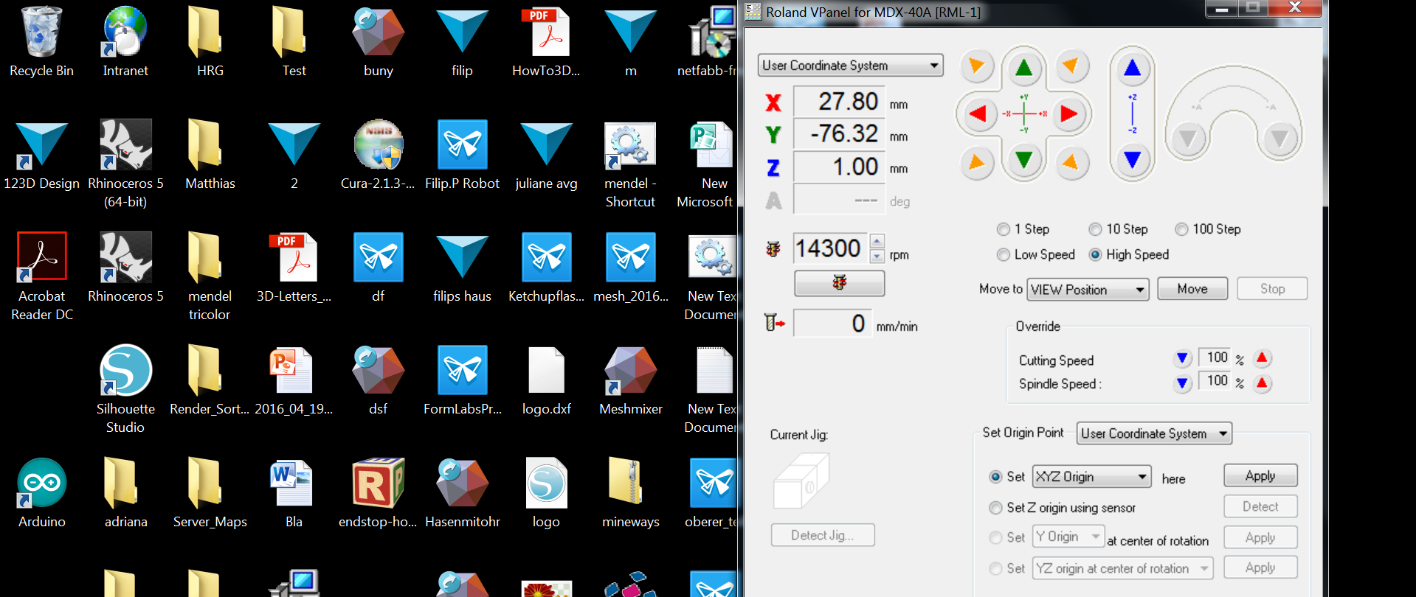Viewport: 1416px width, 597px height.
Task: Click the spindle rpm value field
Action: (x=832, y=248)
